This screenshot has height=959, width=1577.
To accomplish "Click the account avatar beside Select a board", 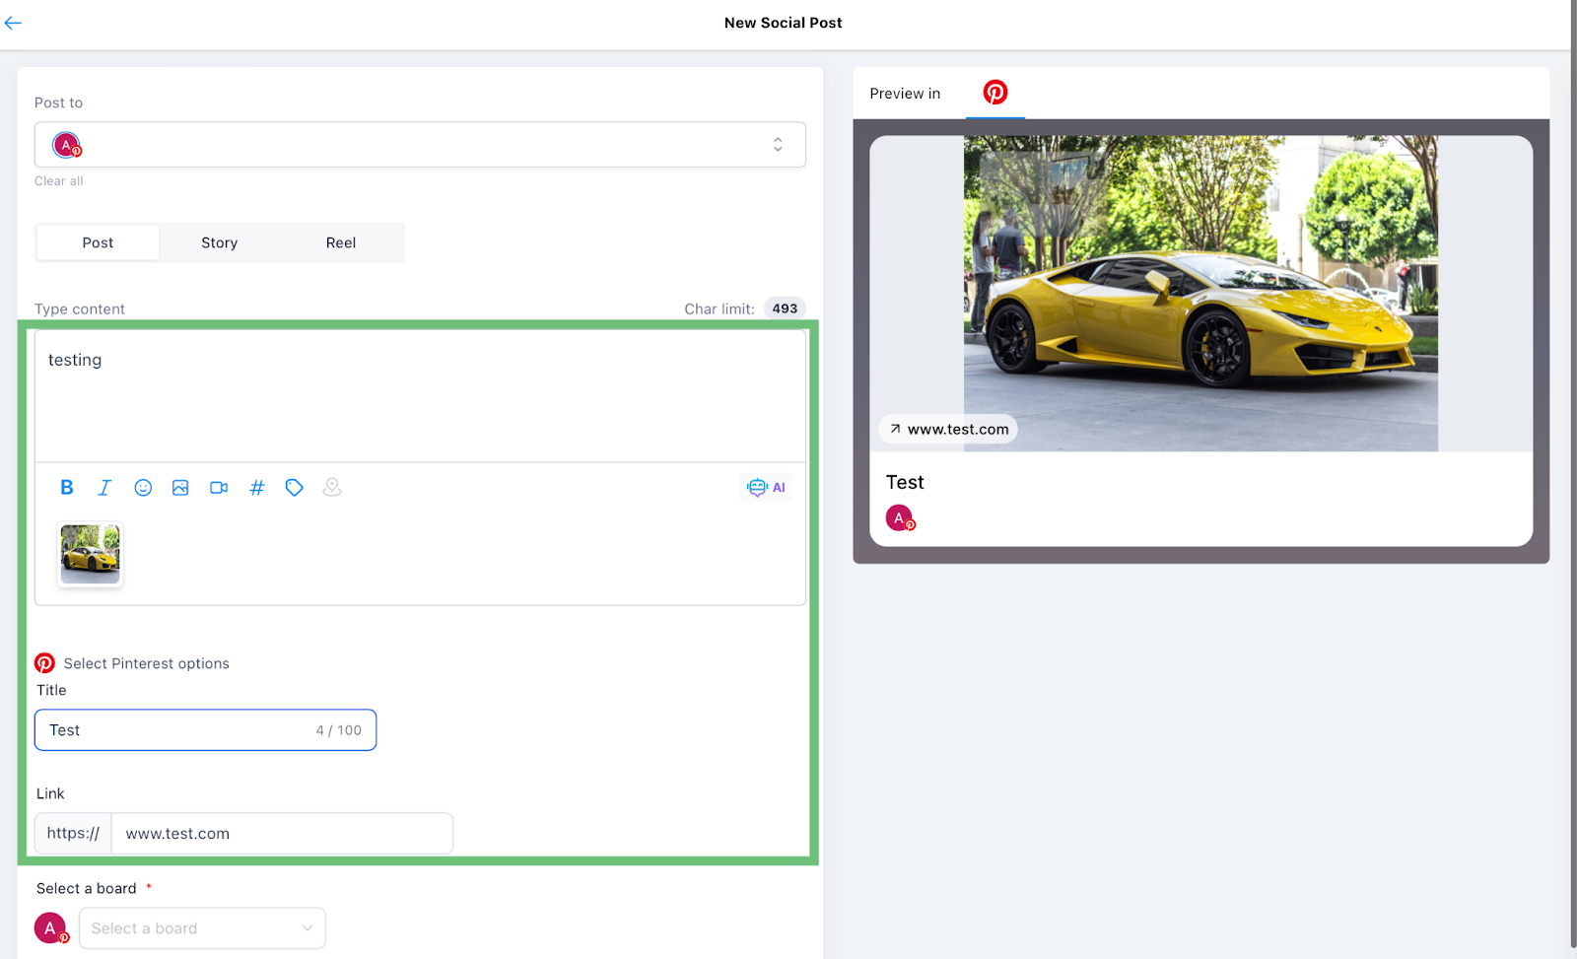I will pos(51,927).
